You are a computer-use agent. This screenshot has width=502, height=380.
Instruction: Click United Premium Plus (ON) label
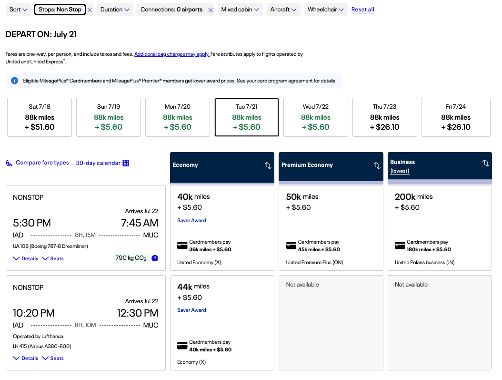point(314,262)
